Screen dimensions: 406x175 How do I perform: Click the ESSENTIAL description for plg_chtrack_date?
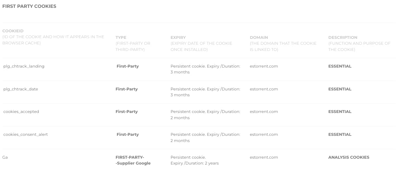pos(340,89)
